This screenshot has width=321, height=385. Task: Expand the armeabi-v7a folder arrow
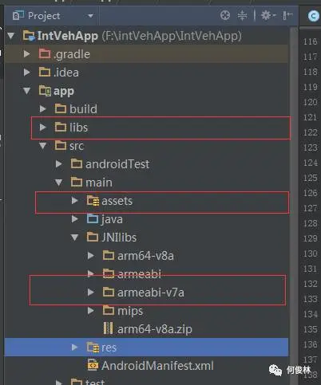91,292
